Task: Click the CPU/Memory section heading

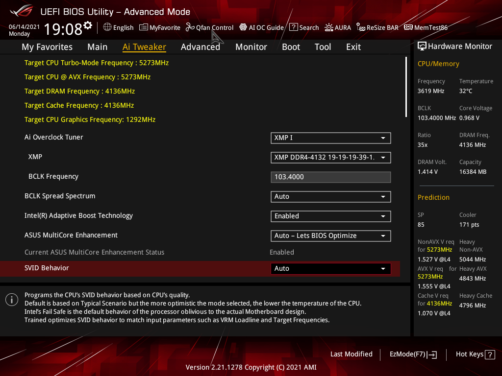Action: (x=438, y=64)
